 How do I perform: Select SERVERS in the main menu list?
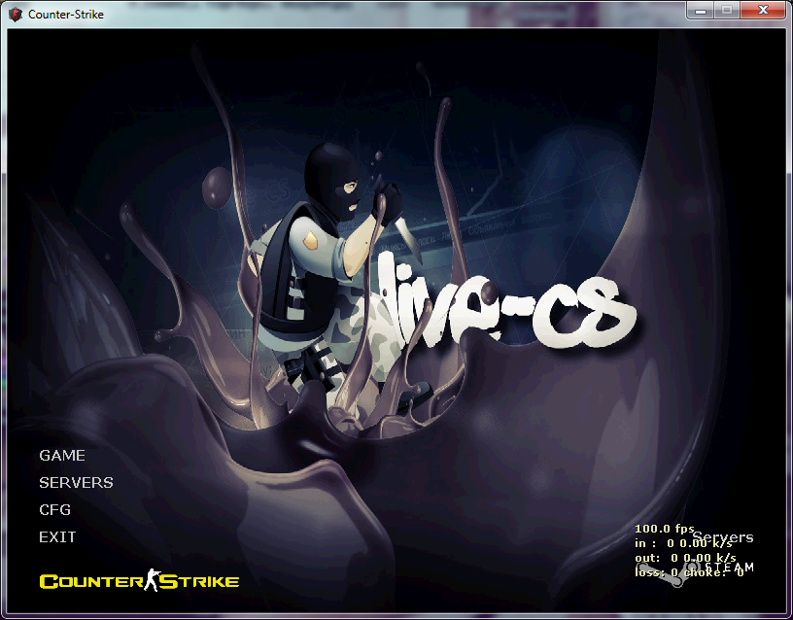(76, 482)
